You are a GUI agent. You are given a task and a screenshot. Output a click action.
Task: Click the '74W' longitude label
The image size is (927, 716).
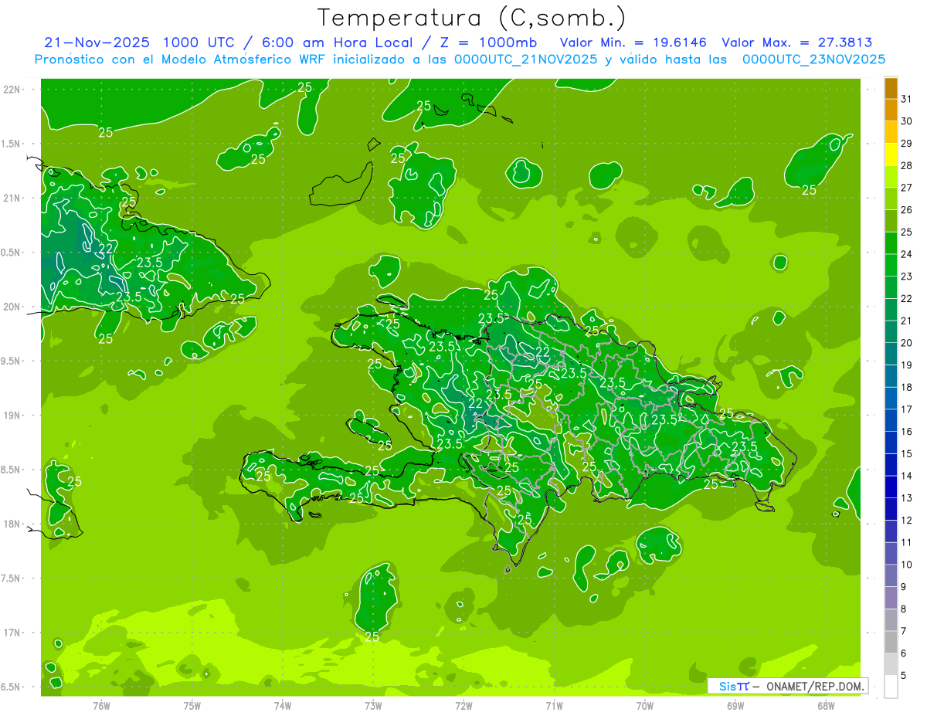coord(282,706)
